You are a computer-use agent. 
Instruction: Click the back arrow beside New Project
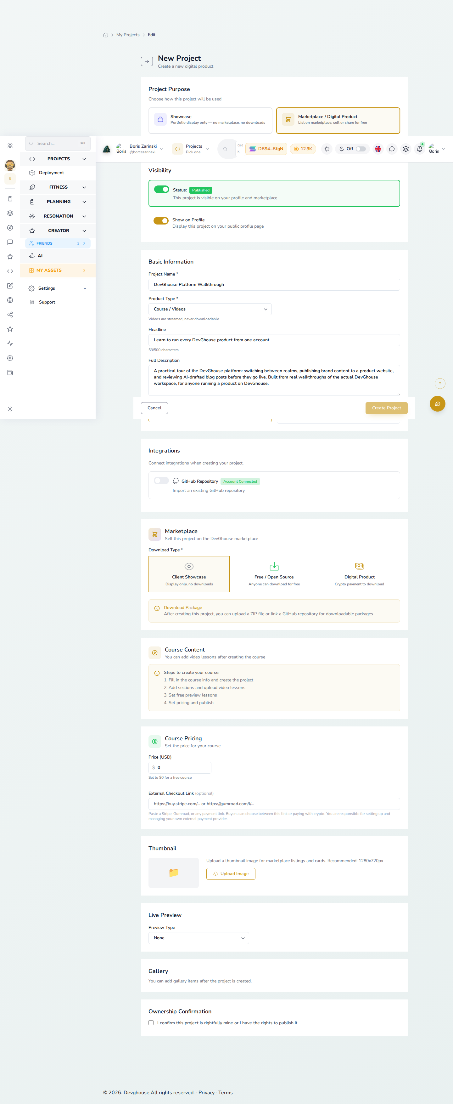click(147, 61)
